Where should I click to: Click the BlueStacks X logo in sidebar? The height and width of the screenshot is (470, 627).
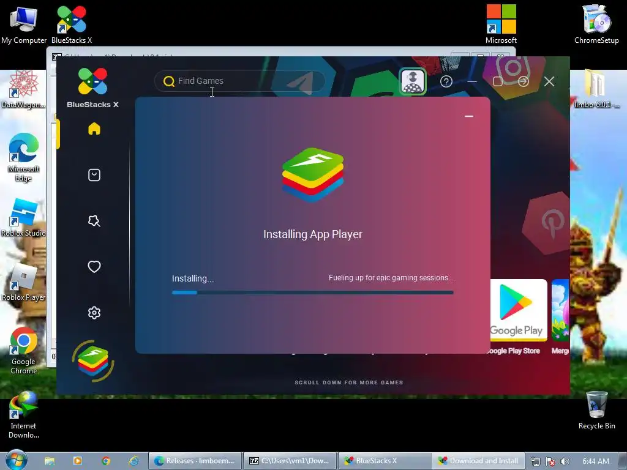93,88
